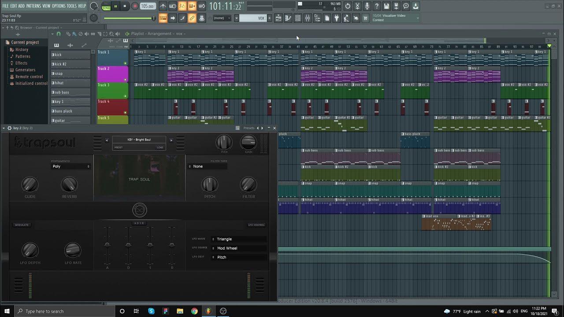Open the LFO Source Mod Wheel dropdown
The image size is (564, 317).
tap(238, 248)
